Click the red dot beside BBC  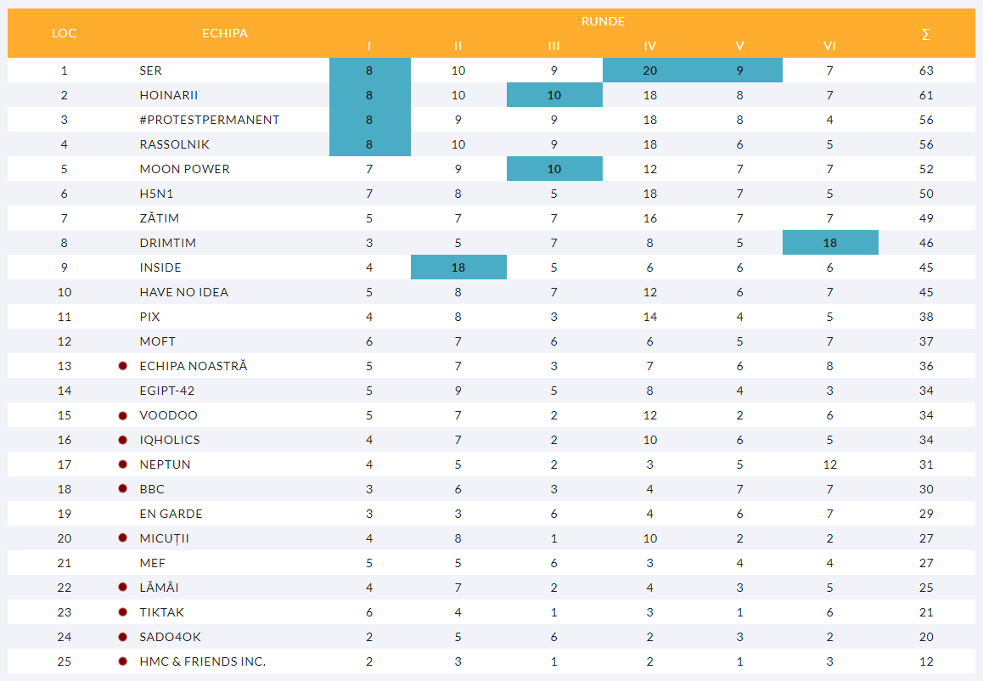click(123, 488)
